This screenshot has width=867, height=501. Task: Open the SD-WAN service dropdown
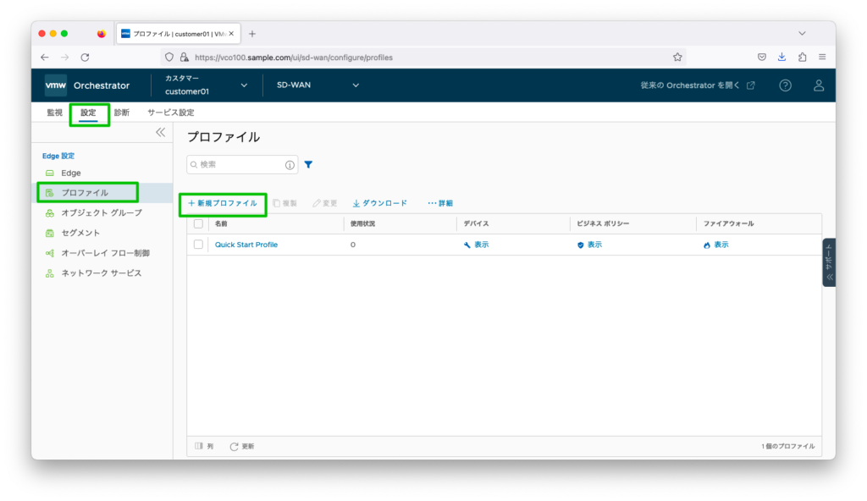[318, 85]
